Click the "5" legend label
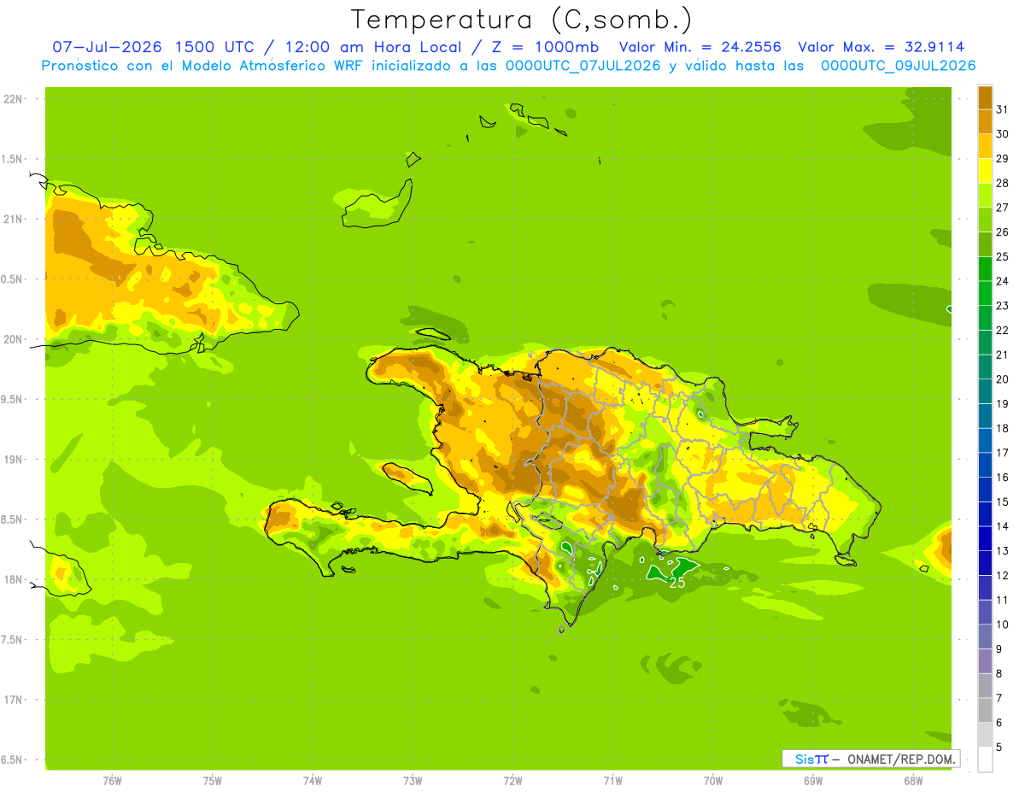The width and height of the screenshot is (1025, 792). tap(999, 747)
